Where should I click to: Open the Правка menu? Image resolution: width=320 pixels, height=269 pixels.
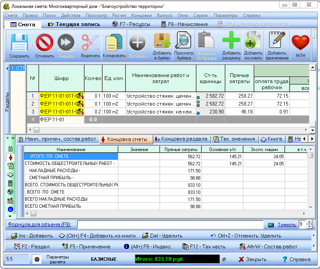click(x=30, y=15)
